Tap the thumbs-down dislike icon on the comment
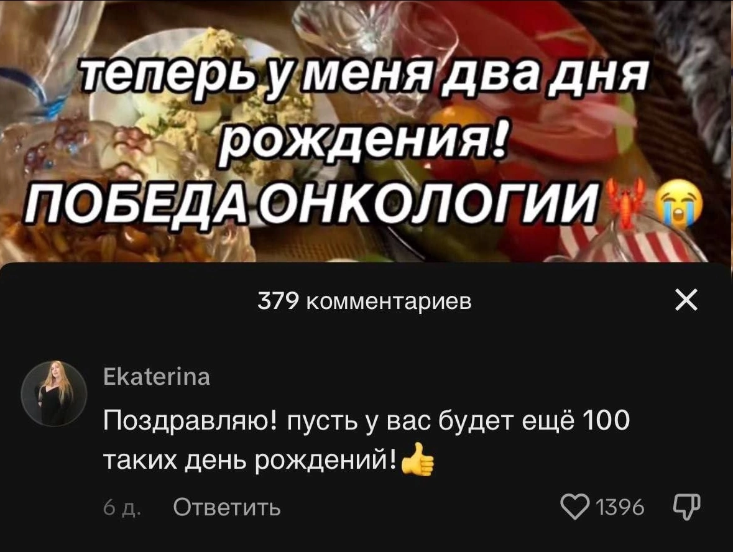This screenshot has width=733, height=552. click(x=686, y=507)
